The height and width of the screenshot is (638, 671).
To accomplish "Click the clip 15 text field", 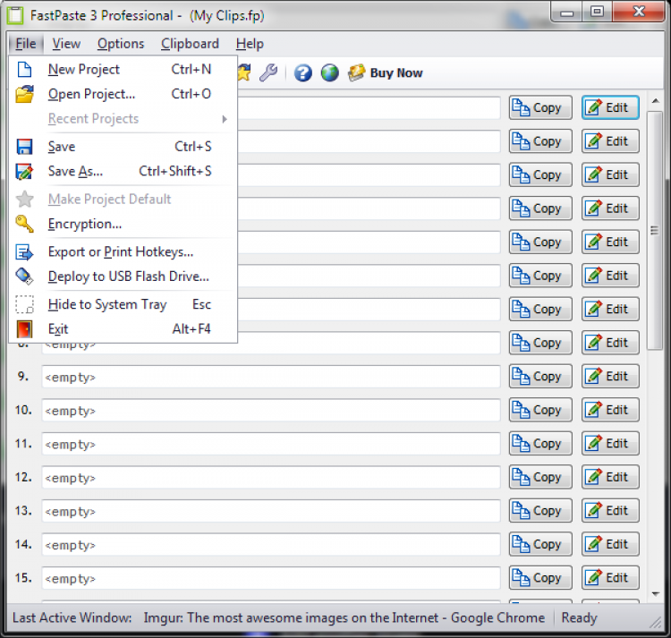I will pyautogui.click(x=271, y=578).
